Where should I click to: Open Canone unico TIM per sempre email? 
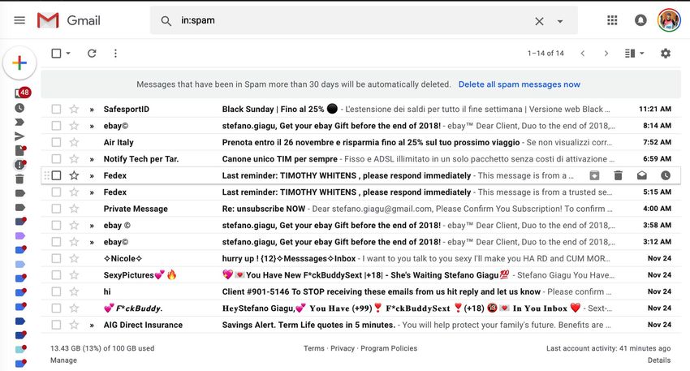(361, 159)
